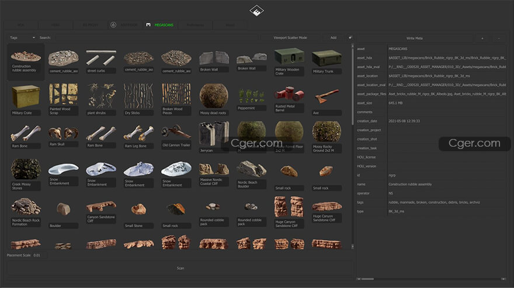Choose the Military Trunk asset
The height and width of the screenshot is (288, 514).
(327, 61)
